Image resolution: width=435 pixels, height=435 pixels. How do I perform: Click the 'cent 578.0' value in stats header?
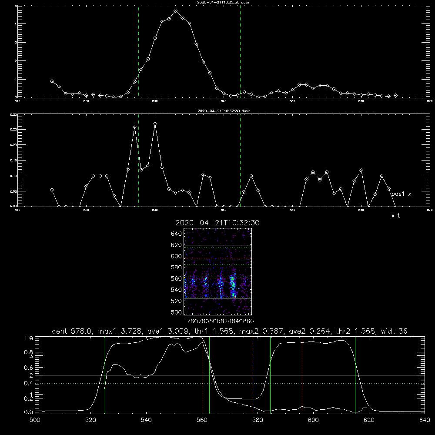click(72, 331)
